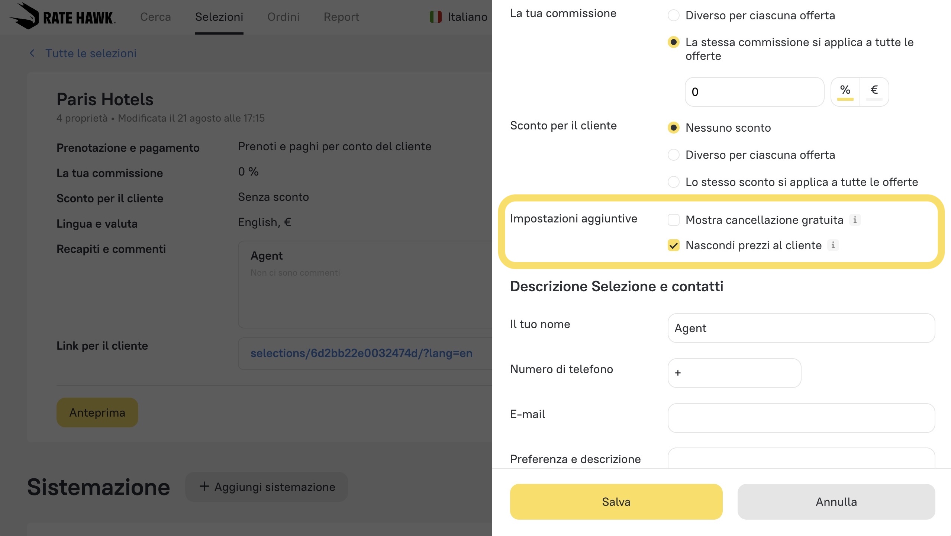Uncheck Nascondi prezzi al cliente
951x536 pixels.
click(673, 245)
